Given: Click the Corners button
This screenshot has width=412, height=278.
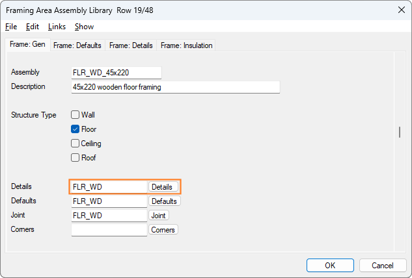Looking at the screenshot, I should coord(163,230).
